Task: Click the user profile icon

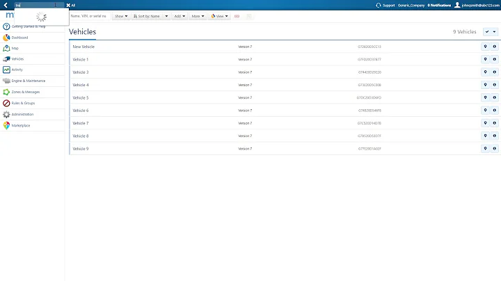Action: pyautogui.click(x=457, y=5)
